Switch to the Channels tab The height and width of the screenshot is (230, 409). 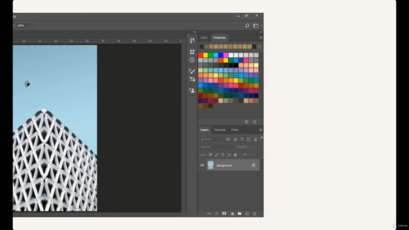coord(220,130)
